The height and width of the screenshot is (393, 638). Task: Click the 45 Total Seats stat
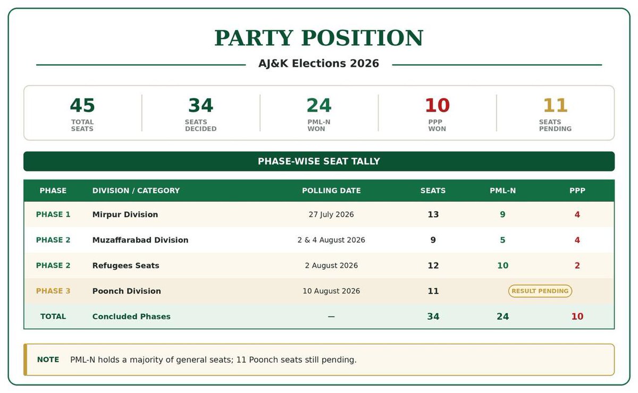coord(82,113)
